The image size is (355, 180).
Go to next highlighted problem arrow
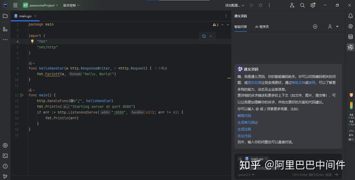click(x=228, y=25)
